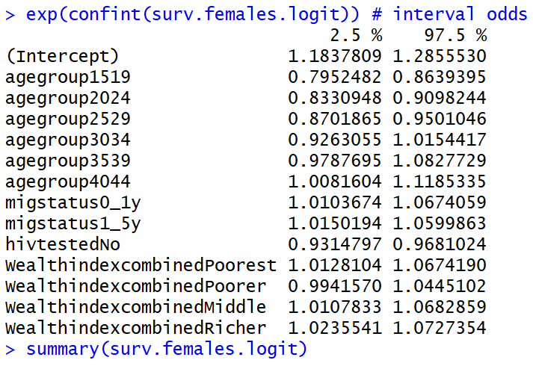Click the agegroup3539 row label

[x=67, y=161]
